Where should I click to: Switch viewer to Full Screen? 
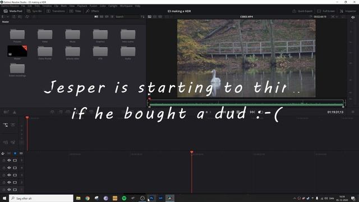[326, 11]
